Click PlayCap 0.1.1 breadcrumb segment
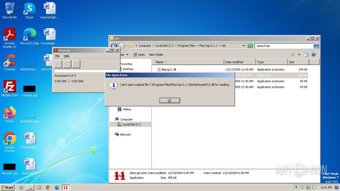The image size is (340, 191). 209,46
